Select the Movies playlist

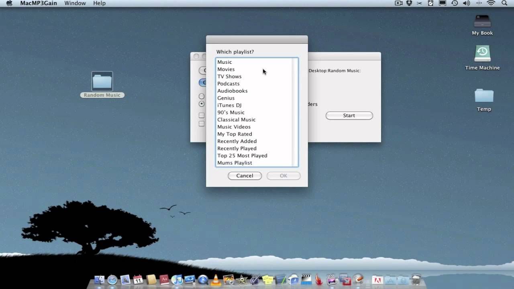[226, 69]
